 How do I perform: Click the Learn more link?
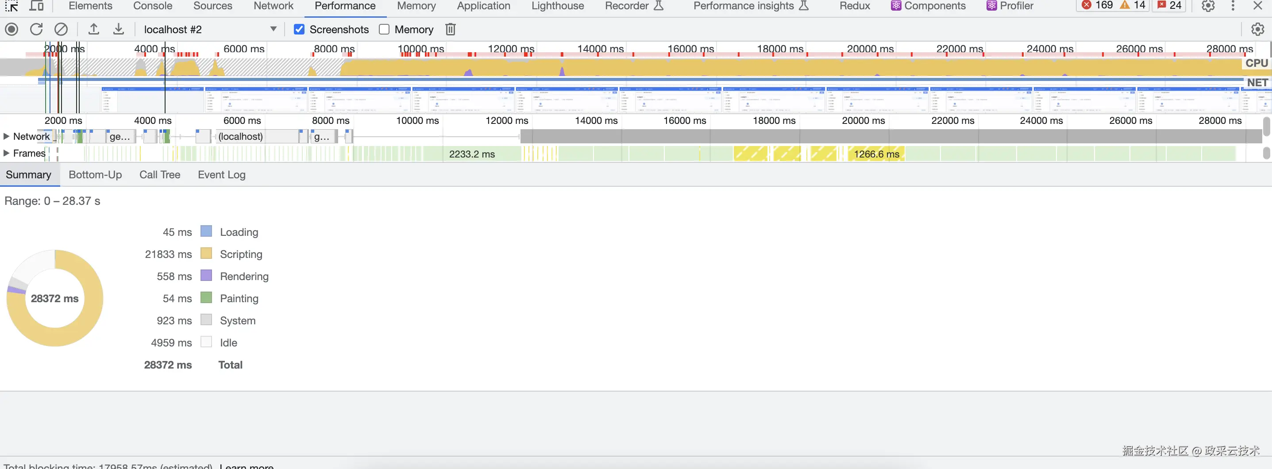coord(247,465)
